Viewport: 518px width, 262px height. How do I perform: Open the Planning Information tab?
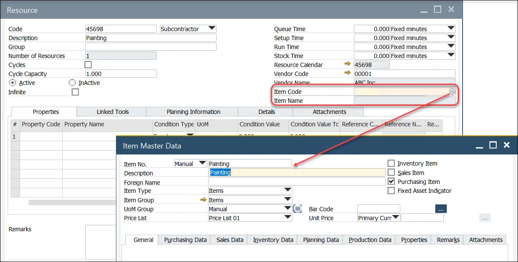point(193,112)
